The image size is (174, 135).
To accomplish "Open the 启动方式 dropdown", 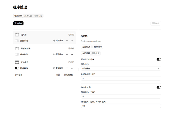I will pos(121,68).
